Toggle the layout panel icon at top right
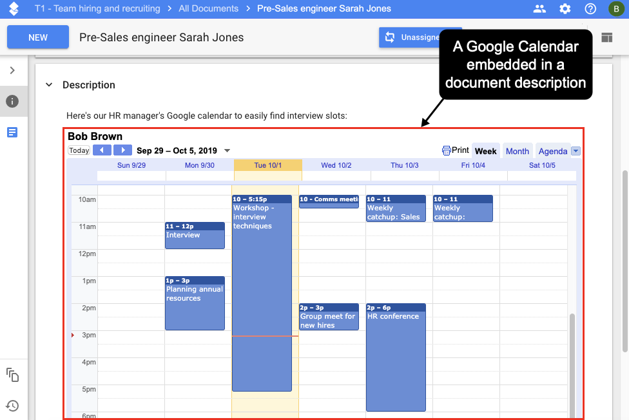Screen dimensions: 629x420 [606, 37]
